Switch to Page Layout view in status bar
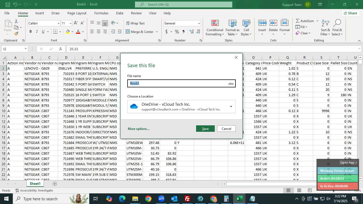Screen dimensions: 363x204 point(299,190)
